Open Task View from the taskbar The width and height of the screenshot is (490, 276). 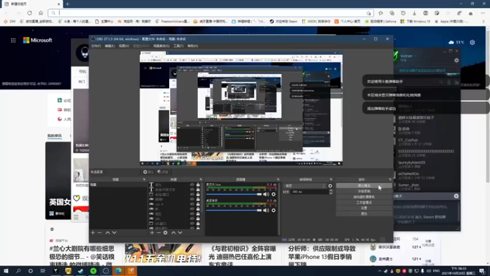(x=43, y=271)
